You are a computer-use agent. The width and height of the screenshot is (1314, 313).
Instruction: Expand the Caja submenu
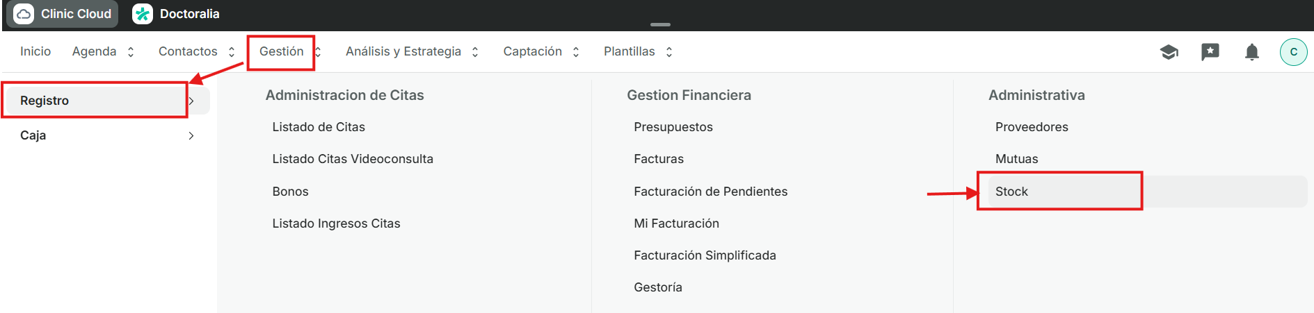coord(104,135)
